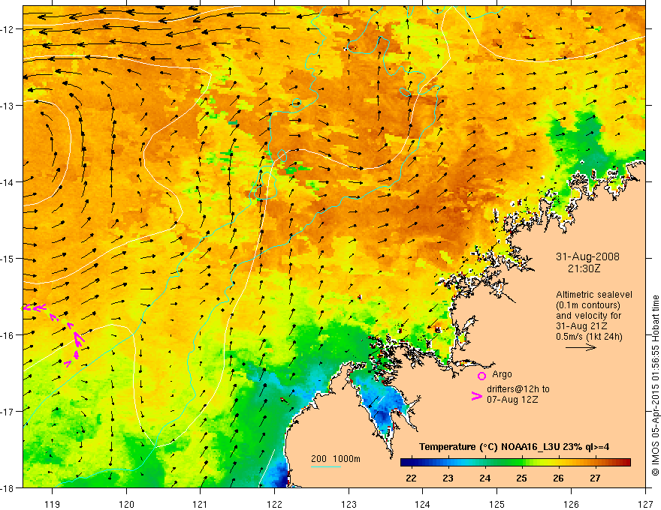Click the color scale label '26'

pos(558,478)
